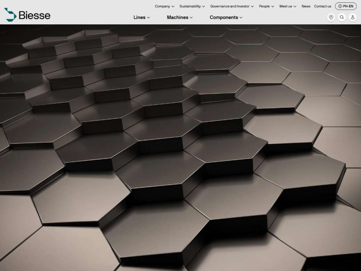
Task: Expand Governance and Investor menu
Action: (x=232, y=6)
